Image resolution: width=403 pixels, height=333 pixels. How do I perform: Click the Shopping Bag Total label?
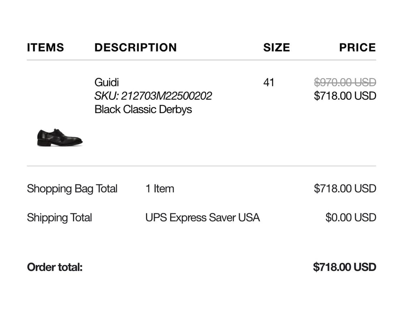72,189
